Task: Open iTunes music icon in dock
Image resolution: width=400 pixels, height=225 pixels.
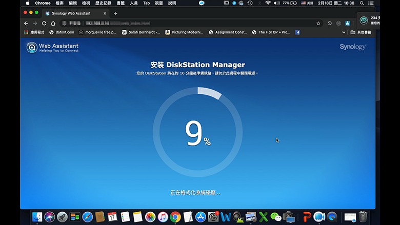Action: (x=163, y=217)
